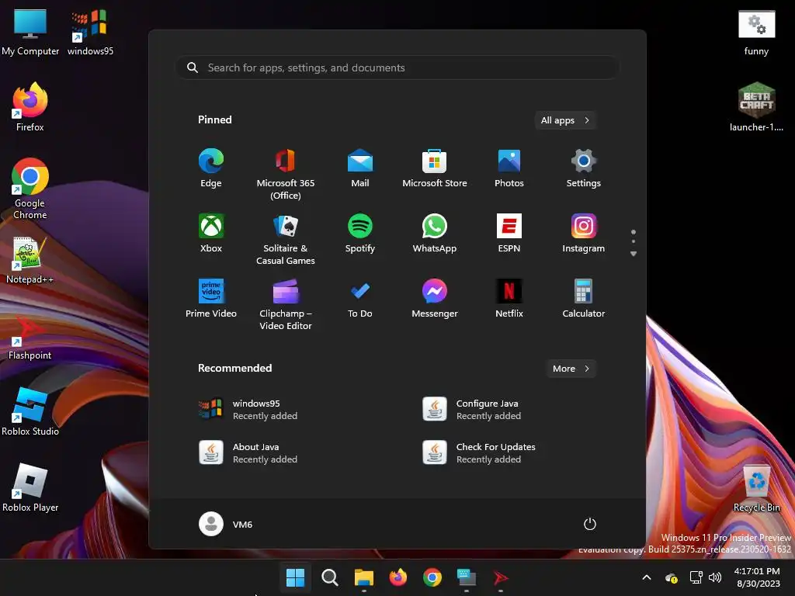Viewport: 795px width, 596px height.
Task: Select Google Chrome desktop shortcut
Action: coord(30,189)
